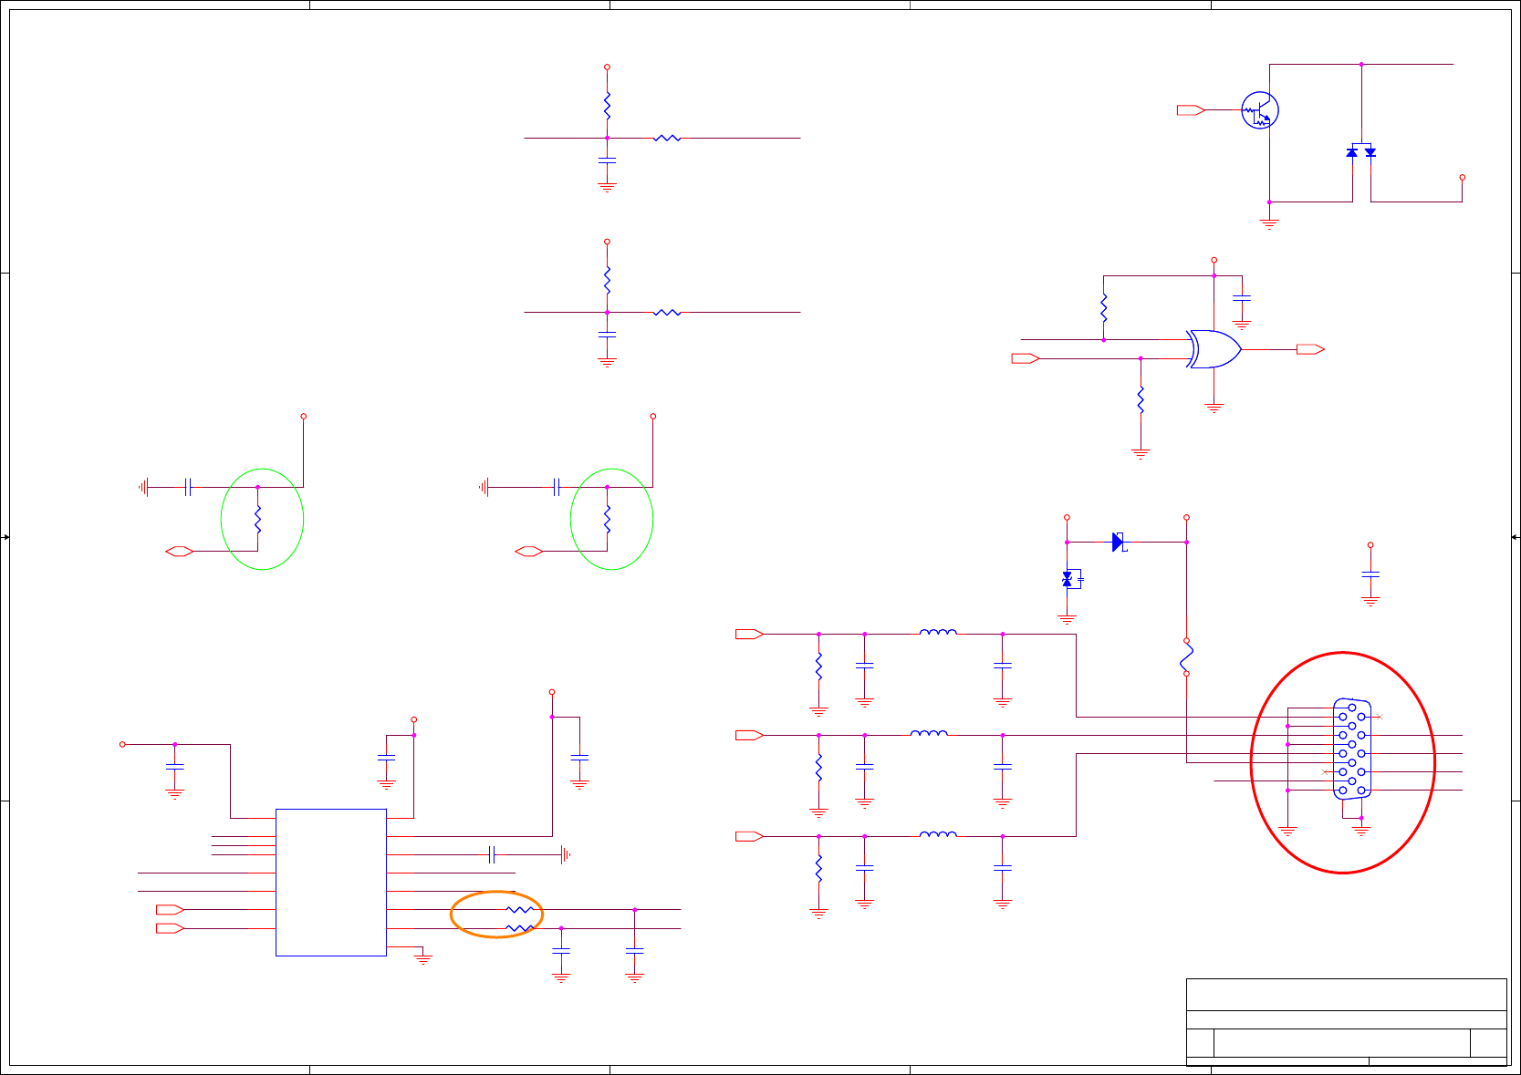Click the capacitor beside XOR gate supply
Viewport: 1521px width, 1075px height.
[x=1242, y=298]
